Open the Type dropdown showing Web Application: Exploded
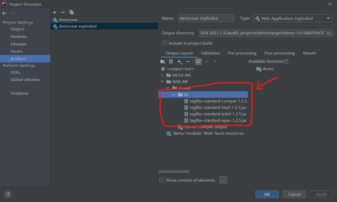Image resolution: width=337 pixels, height=202 pixels. [292, 18]
